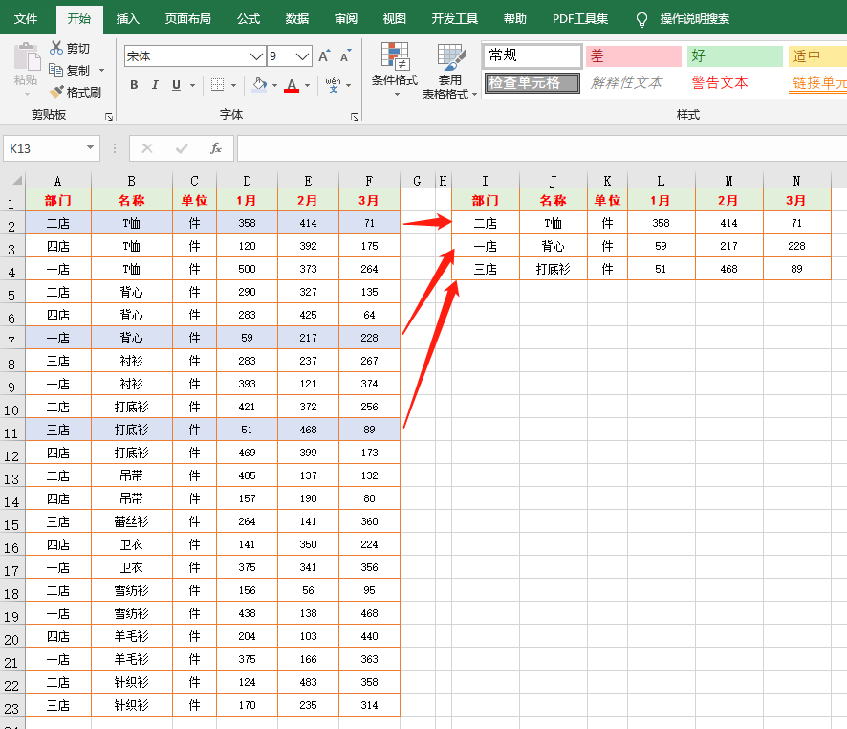
Task: Switch to the Formulas tab
Action: tap(249, 19)
